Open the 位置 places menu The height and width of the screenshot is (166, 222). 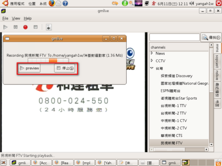point(32,4)
